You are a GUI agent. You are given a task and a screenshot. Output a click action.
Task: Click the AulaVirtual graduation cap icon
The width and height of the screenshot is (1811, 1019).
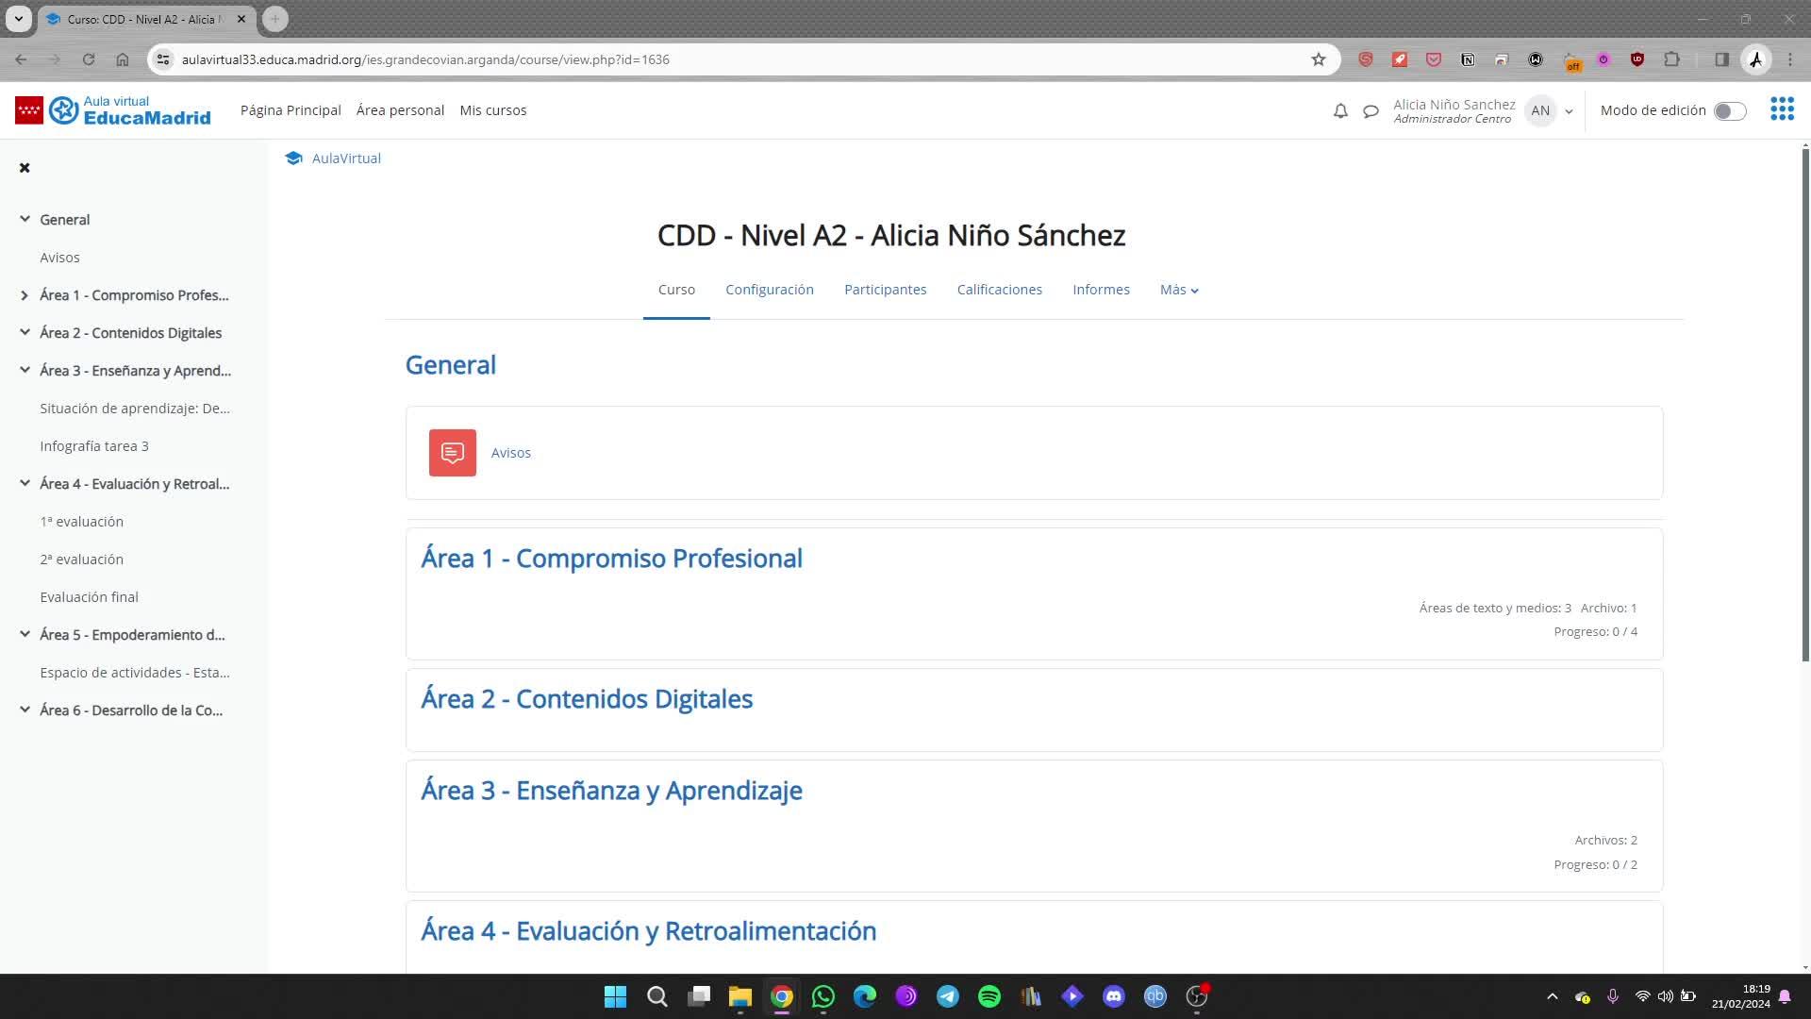(x=293, y=159)
